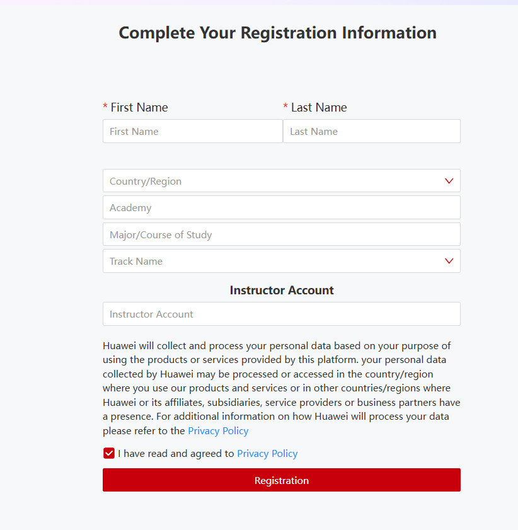Click the Complete Your Registration Information title
Viewport: 518px width, 530px height.
click(277, 33)
